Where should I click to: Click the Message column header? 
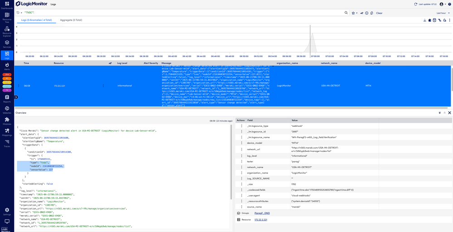point(166,63)
